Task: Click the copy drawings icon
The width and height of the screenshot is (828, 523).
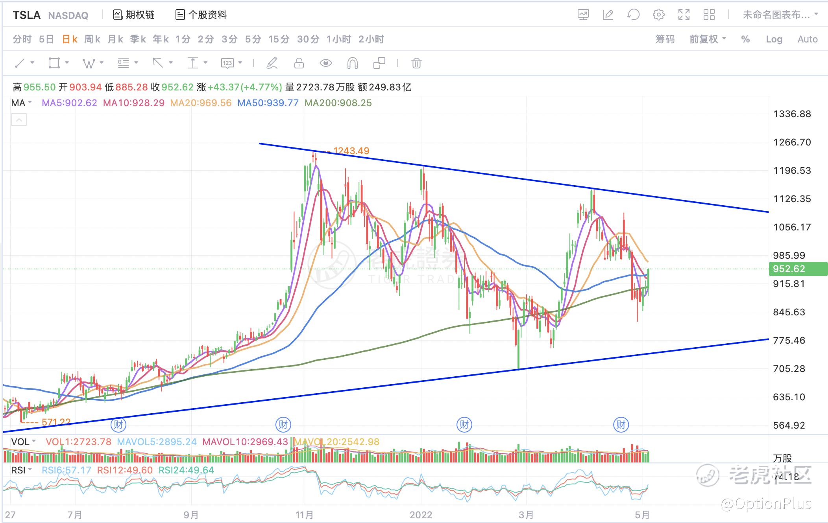Action: pyautogui.click(x=379, y=63)
